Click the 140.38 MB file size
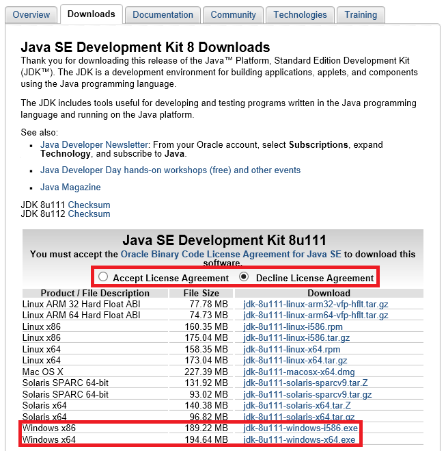The image size is (446, 451). (x=206, y=406)
